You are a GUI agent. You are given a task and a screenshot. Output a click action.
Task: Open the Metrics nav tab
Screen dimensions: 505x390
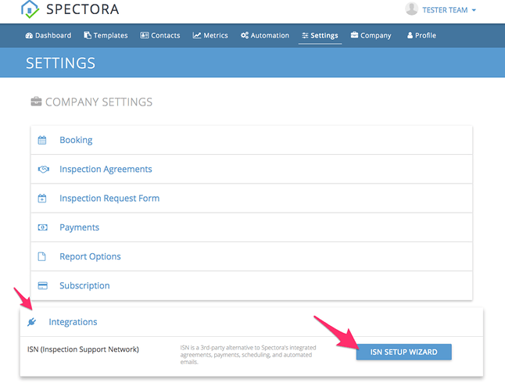pos(210,35)
